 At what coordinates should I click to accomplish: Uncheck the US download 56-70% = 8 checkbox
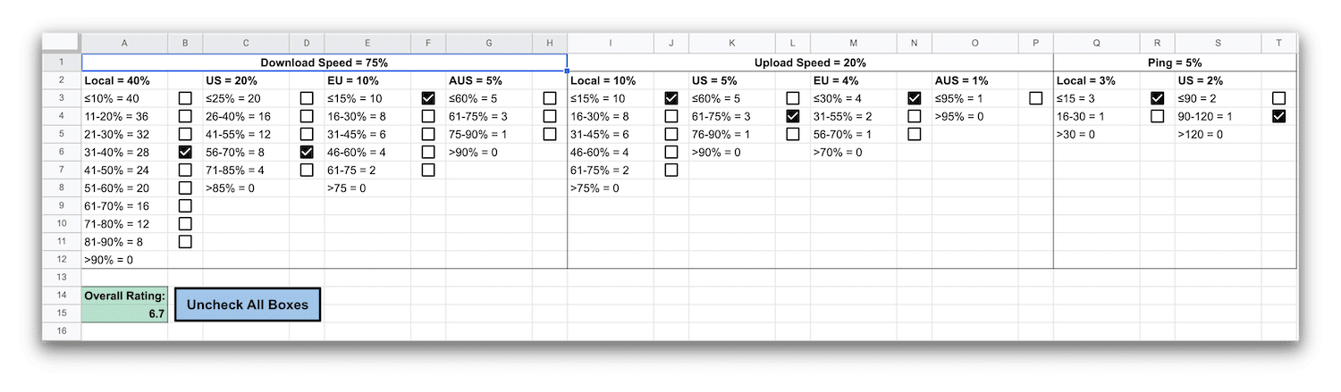tap(307, 152)
